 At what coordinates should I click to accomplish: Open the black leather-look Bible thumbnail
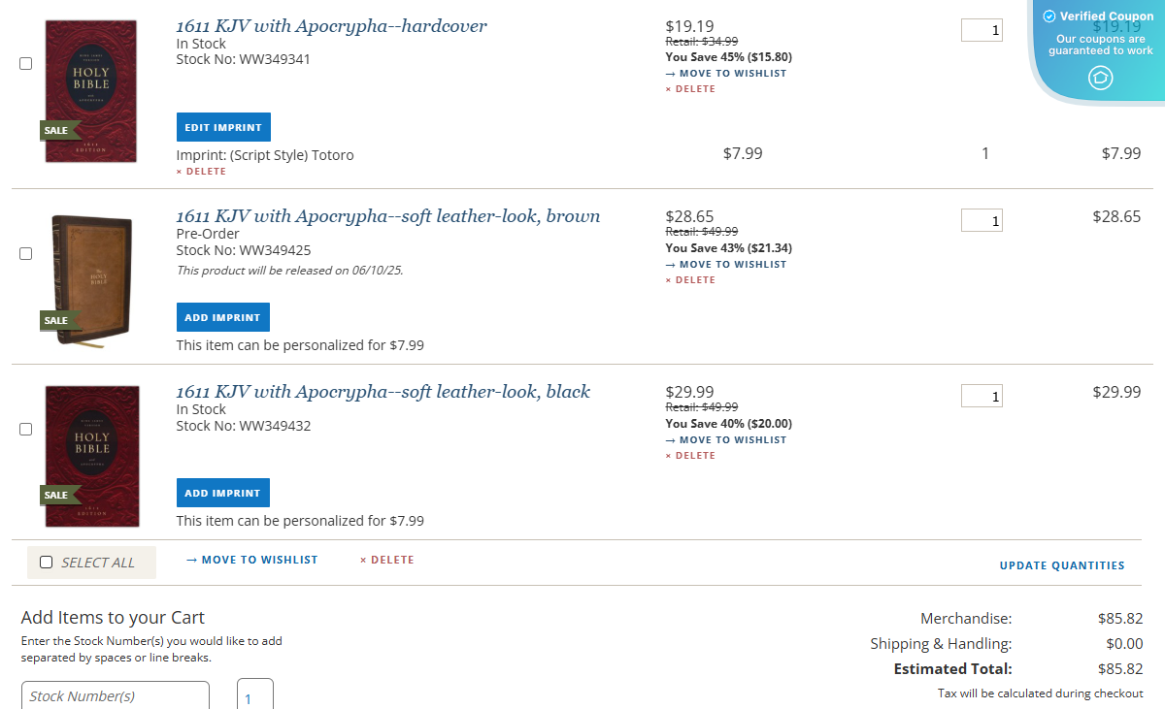91,456
